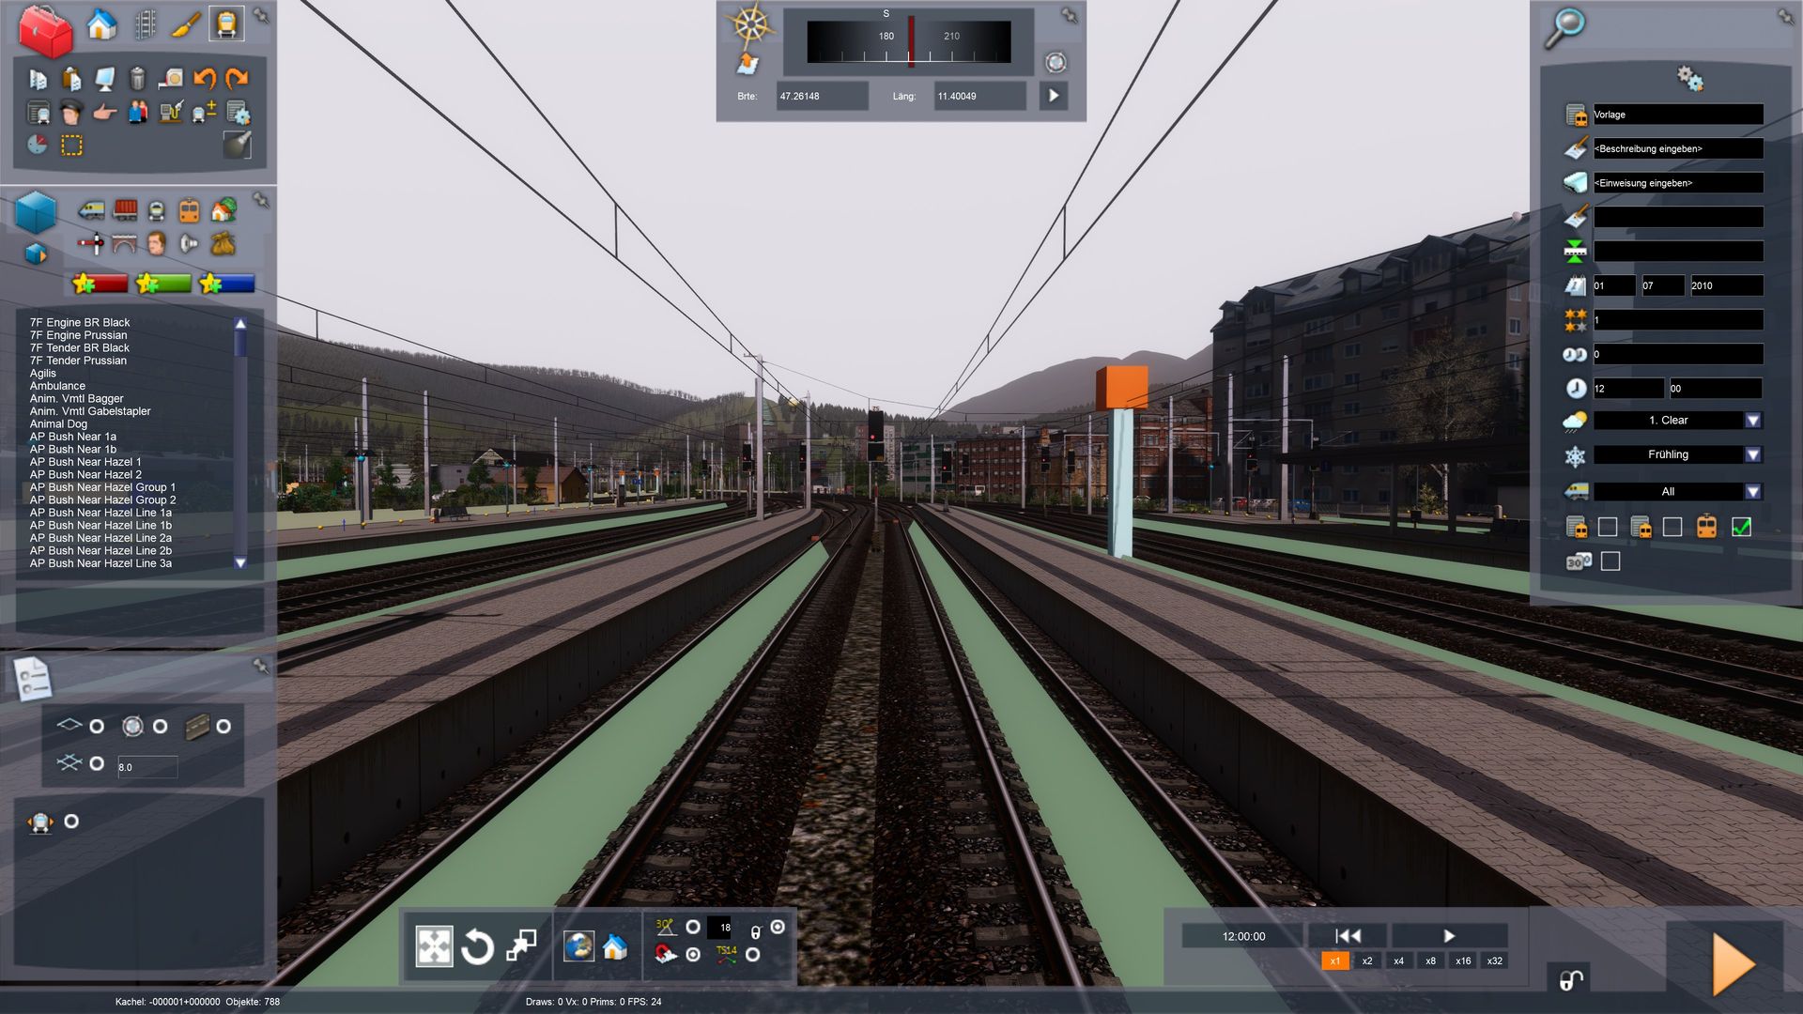Click the Vorlage scenario name field
Screen dimensions: 1803x1014
tap(1677, 115)
